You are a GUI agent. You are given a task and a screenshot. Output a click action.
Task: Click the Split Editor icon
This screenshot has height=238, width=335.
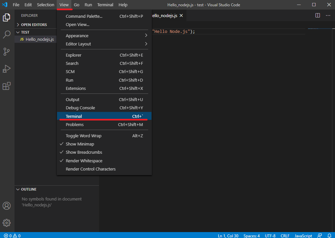point(318,15)
